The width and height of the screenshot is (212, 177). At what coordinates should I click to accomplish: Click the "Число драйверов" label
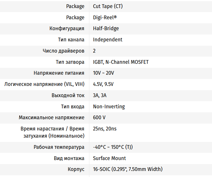tap(63, 51)
